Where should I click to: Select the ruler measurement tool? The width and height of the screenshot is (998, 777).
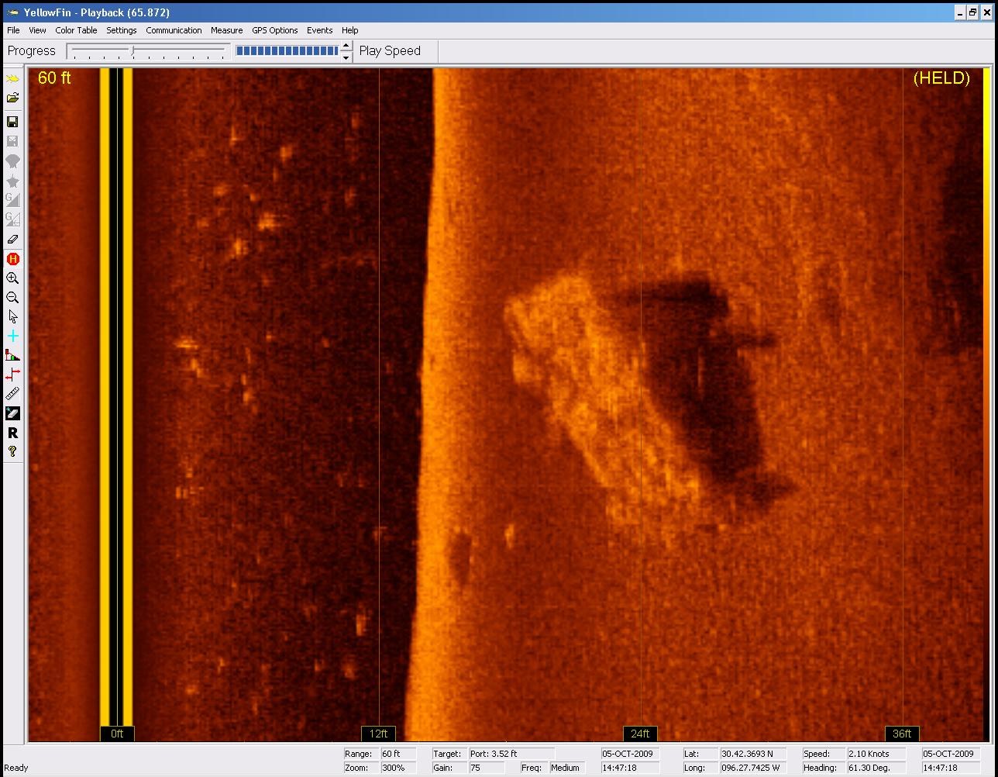[12, 394]
